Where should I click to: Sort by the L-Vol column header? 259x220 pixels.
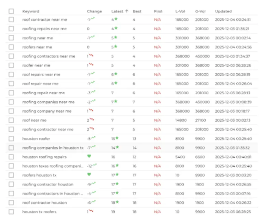click(x=180, y=11)
